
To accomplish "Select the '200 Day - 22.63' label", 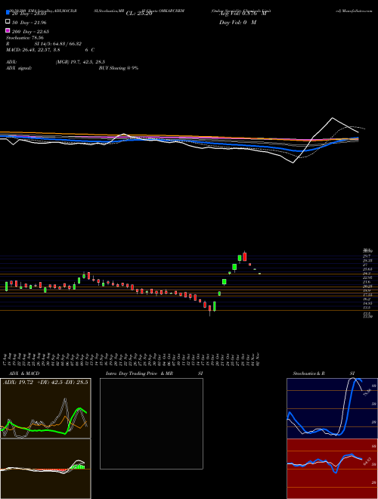I will pos(30,32).
